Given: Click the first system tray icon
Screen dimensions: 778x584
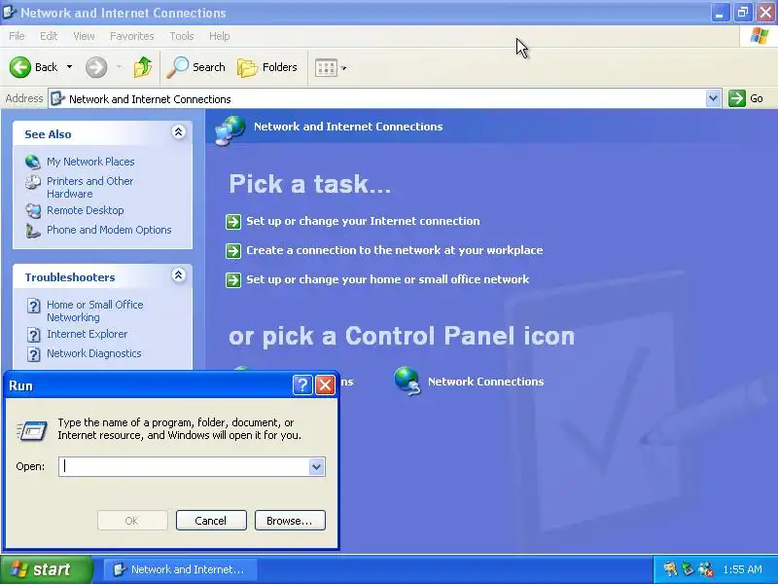Looking at the screenshot, I should point(670,568).
